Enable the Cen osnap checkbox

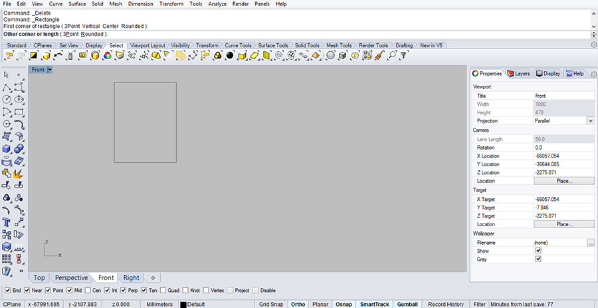88,291
